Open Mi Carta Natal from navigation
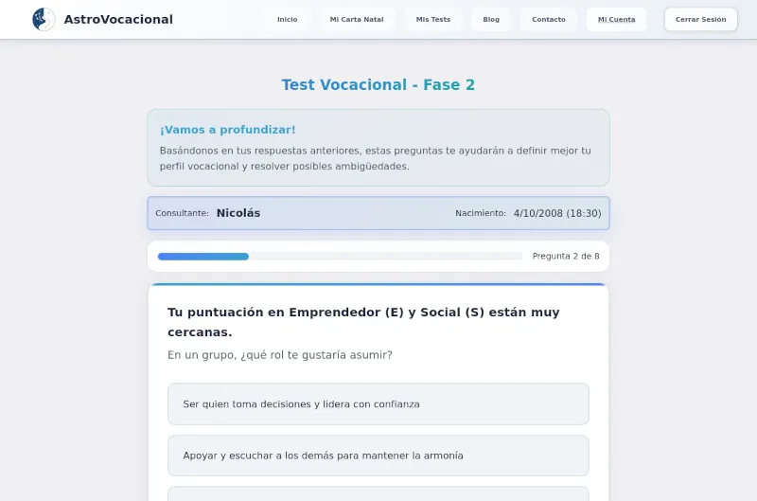Viewport: 757px width, 501px height. point(357,19)
